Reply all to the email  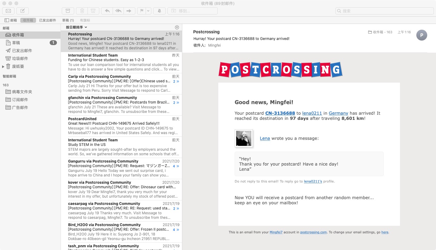[x=118, y=11]
